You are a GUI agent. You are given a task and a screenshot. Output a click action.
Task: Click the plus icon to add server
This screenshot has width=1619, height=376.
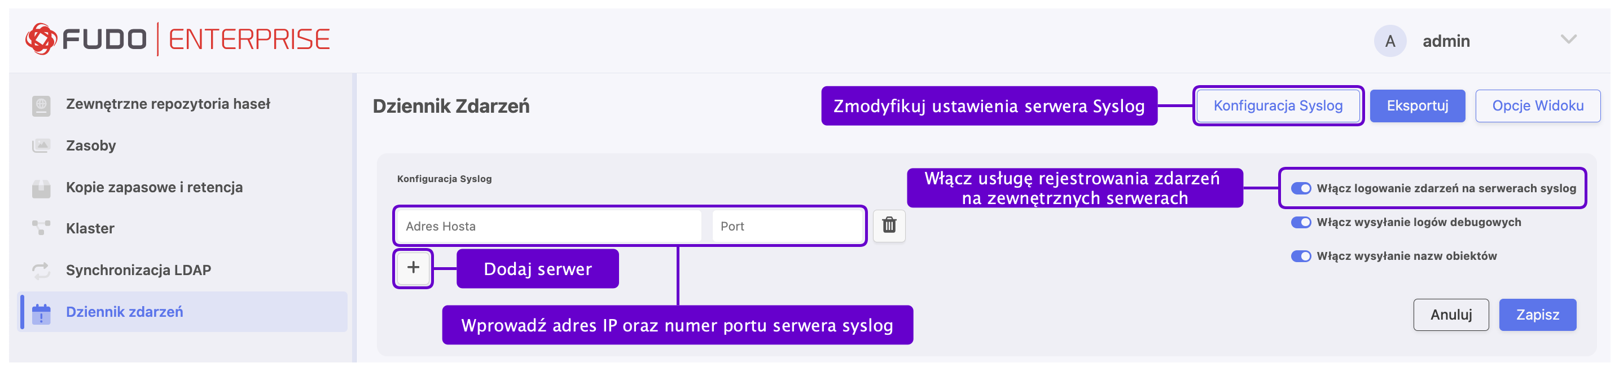click(x=413, y=268)
